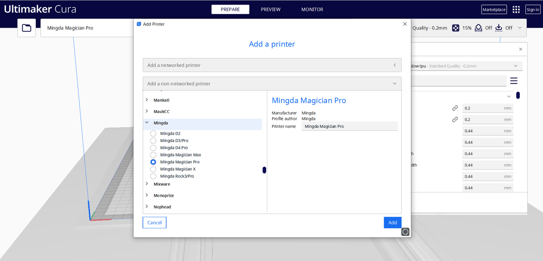Click the nine-dot grid icon beside Marketplace

click(515, 9)
